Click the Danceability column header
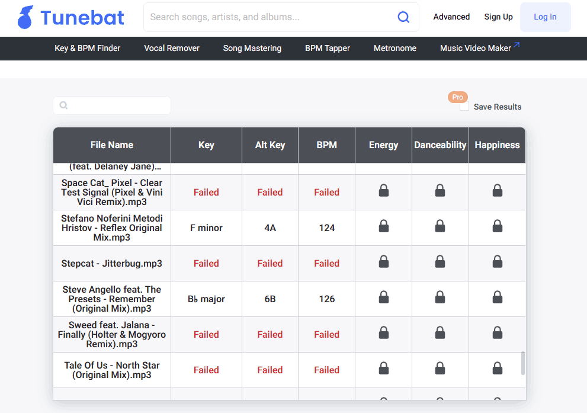 coord(440,145)
